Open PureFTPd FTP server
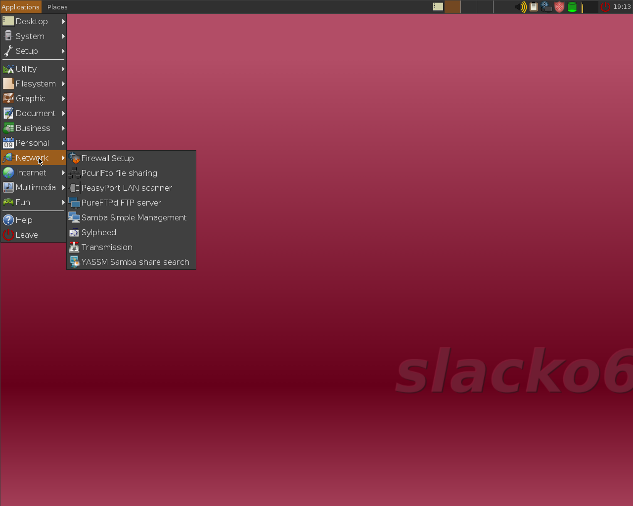This screenshot has height=506, width=633. 132,203
